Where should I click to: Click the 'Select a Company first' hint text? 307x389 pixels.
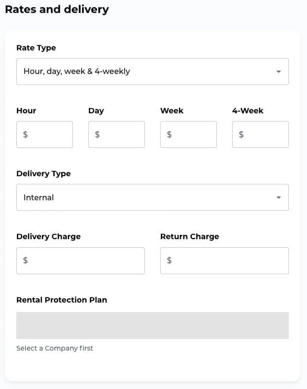click(55, 348)
